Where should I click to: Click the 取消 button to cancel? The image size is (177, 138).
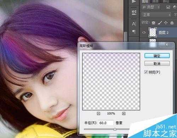157,63
